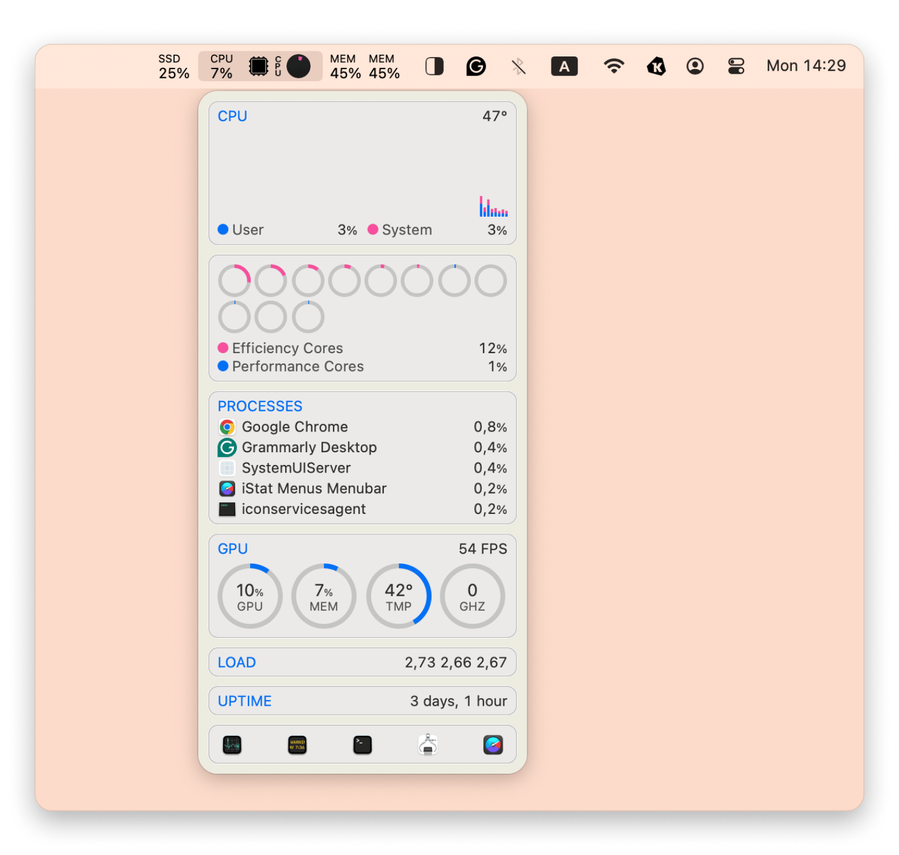The height and width of the screenshot is (855, 899).
Task: Select the Grammarly Desktop process row
Action: [x=362, y=448]
